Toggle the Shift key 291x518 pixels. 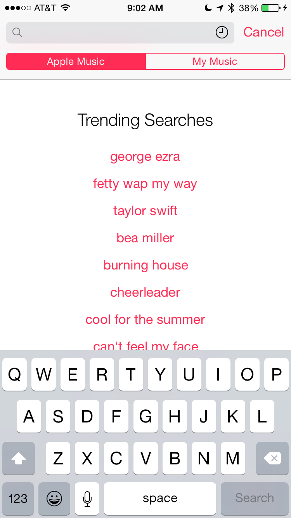click(19, 459)
